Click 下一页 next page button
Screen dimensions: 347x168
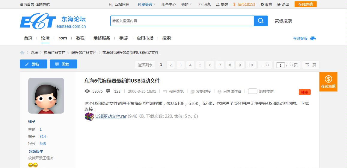(311, 65)
